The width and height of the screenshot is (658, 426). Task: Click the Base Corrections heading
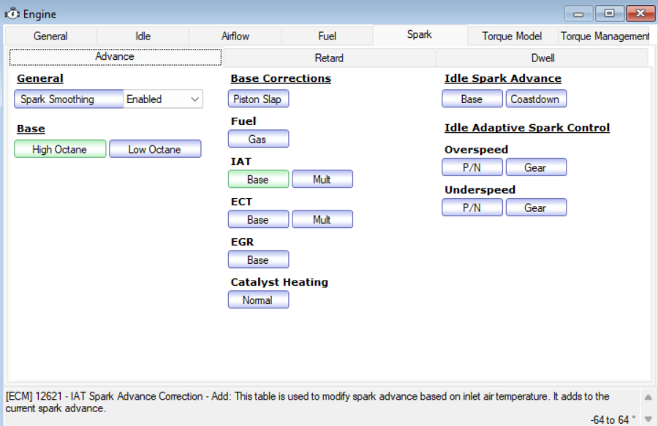click(281, 78)
